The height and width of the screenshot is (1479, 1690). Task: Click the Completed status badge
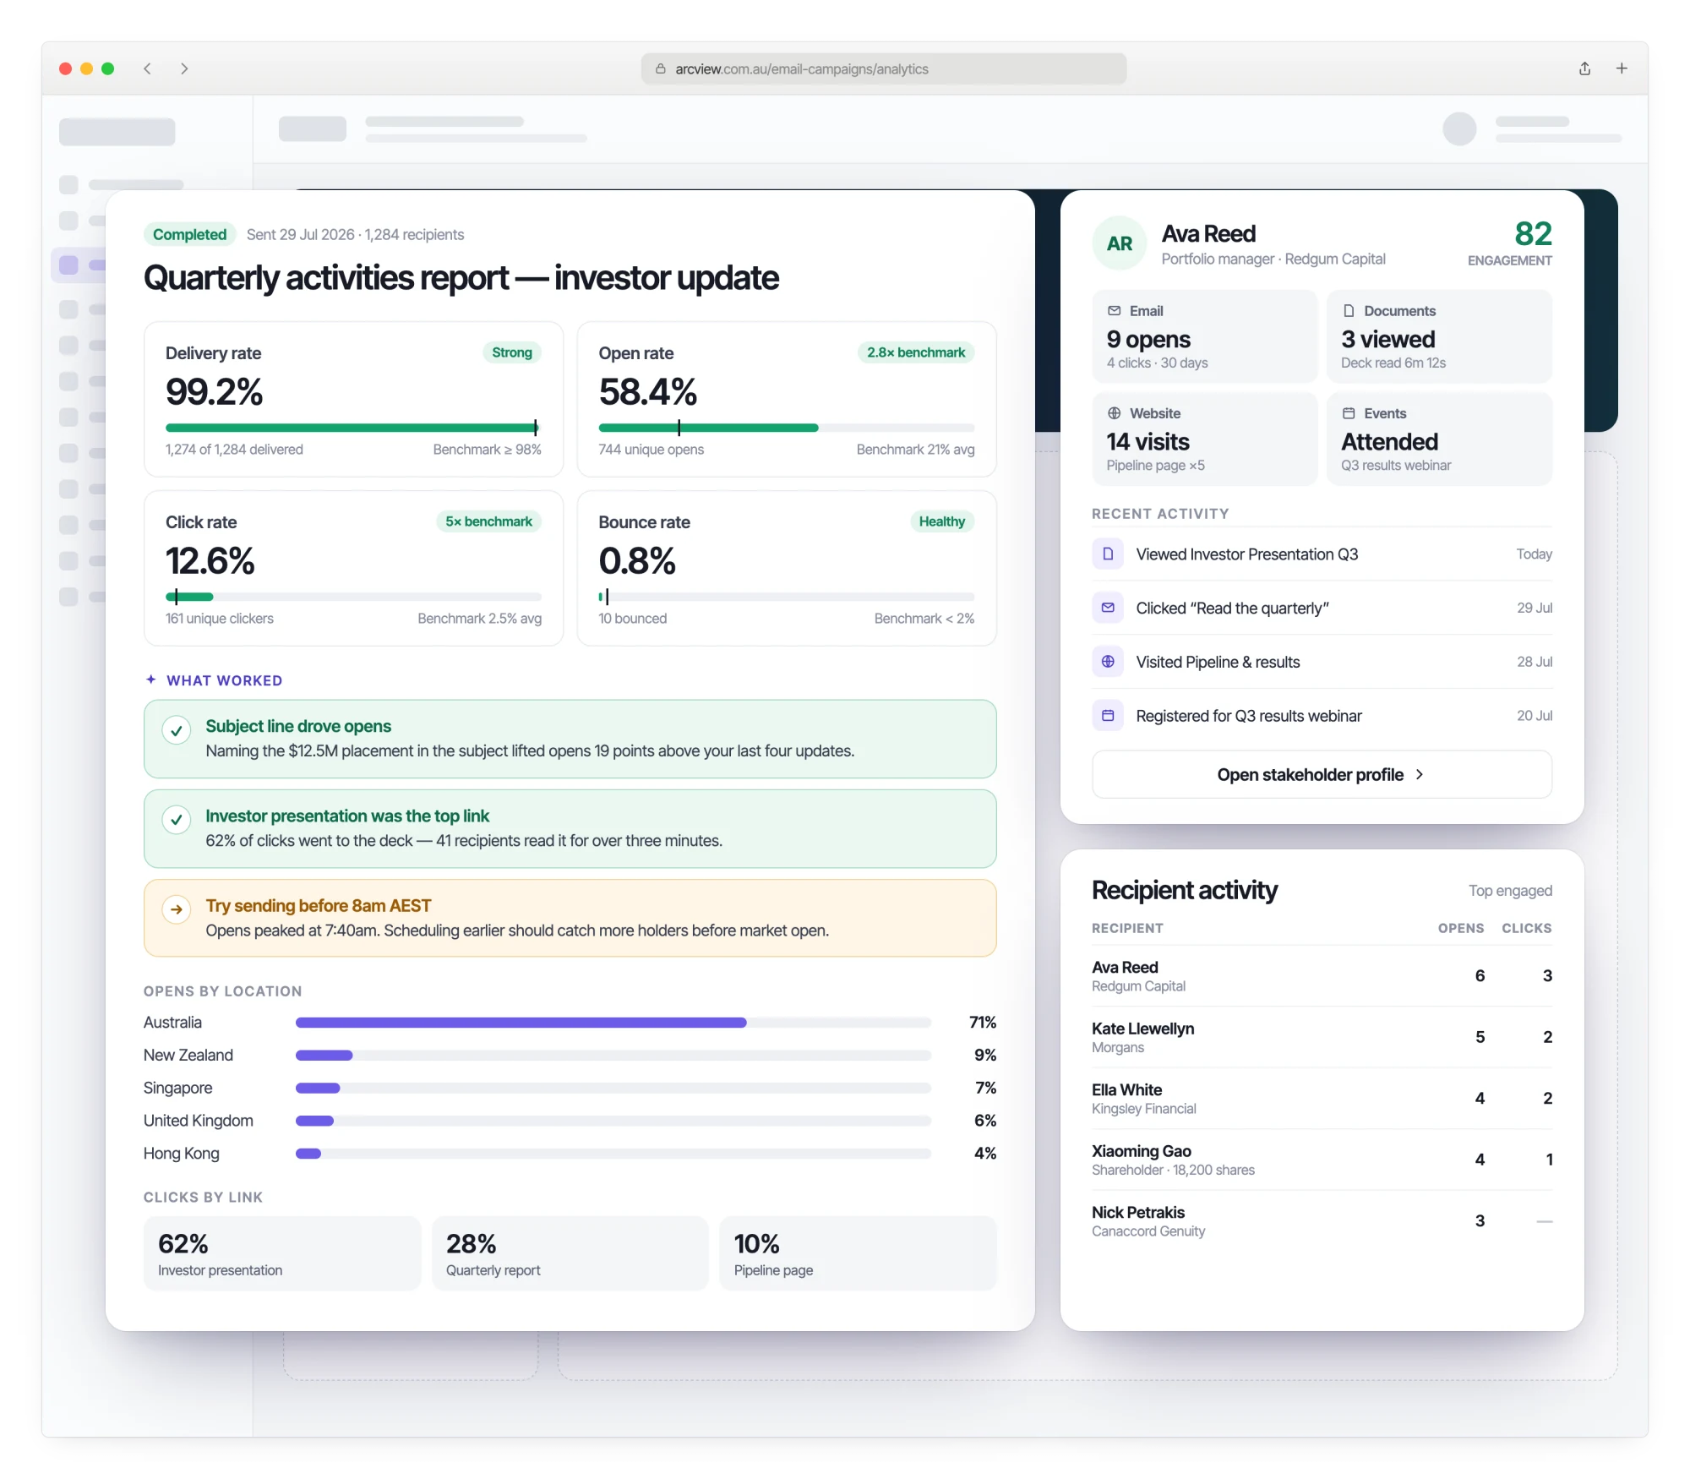[189, 234]
